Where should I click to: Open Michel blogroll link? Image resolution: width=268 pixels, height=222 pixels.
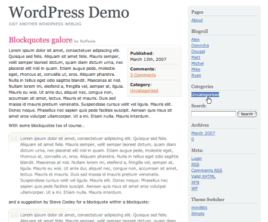(x=197, y=63)
